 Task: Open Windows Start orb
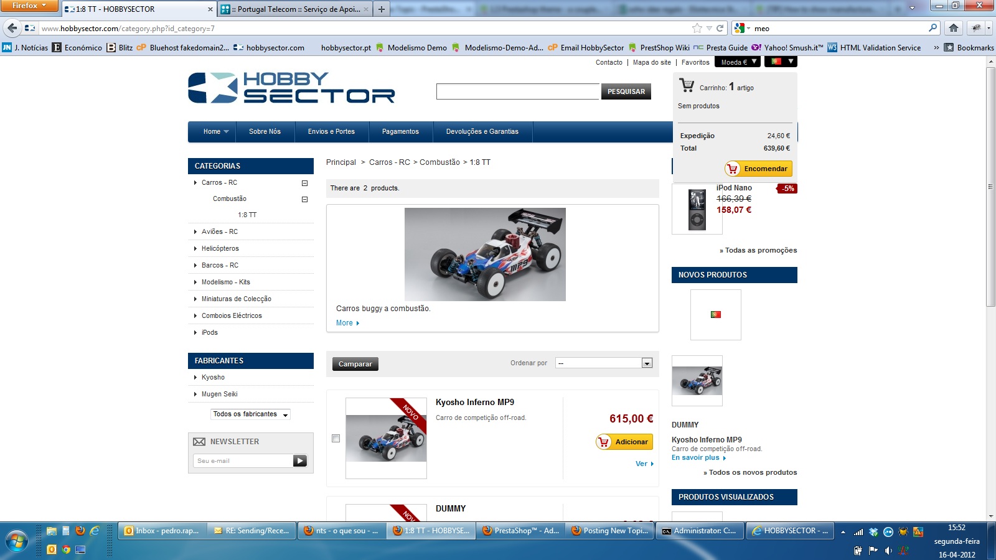coord(17,541)
